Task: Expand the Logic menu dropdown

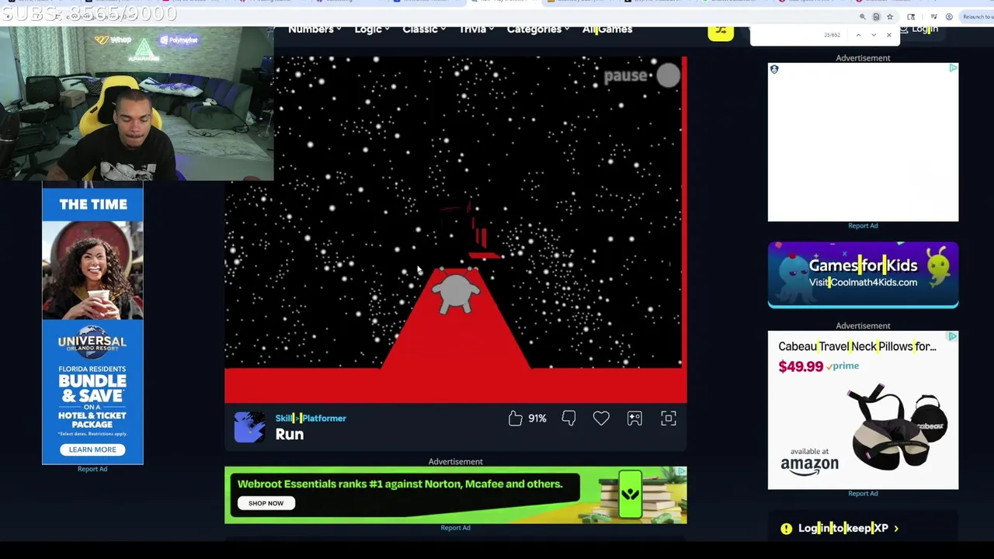Action: [373, 30]
